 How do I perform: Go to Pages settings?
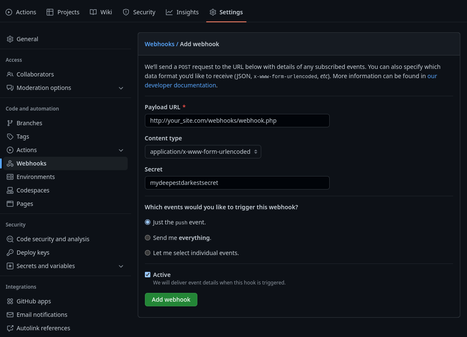[x=66, y=203]
